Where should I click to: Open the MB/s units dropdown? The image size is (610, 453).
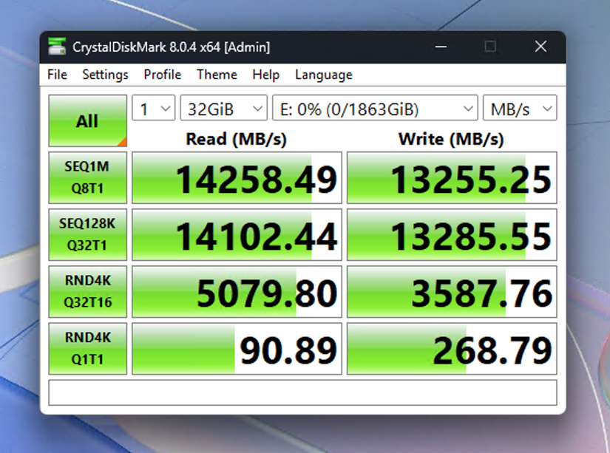pos(520,107)
